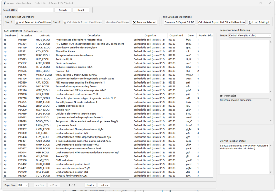Image resolution: width=276 pixels, height=192 pixels.
Task: Click sequence view scroll down arrow
Action: 271,91
